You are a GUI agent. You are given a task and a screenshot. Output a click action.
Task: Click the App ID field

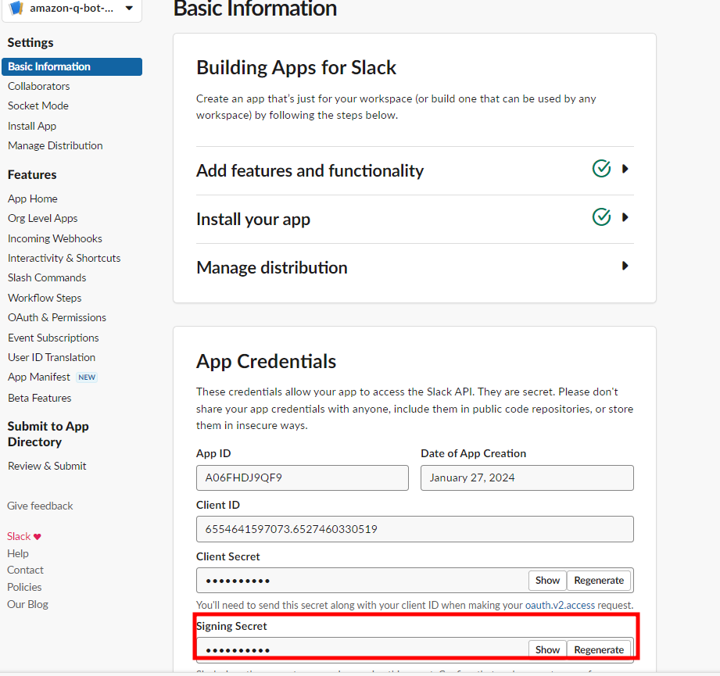pyautogui.click(x=302, y=477)
